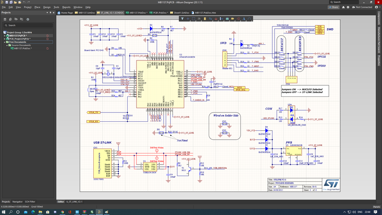Select the place harness tool icon

point(221,19)
